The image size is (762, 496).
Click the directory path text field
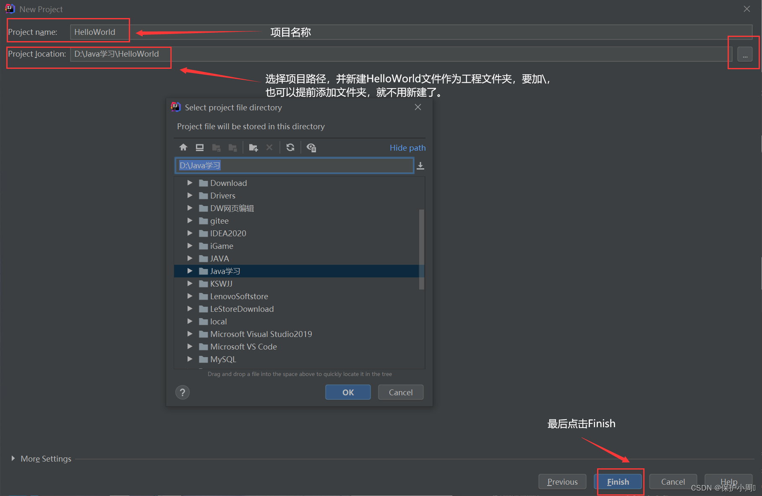pos(294,165)
